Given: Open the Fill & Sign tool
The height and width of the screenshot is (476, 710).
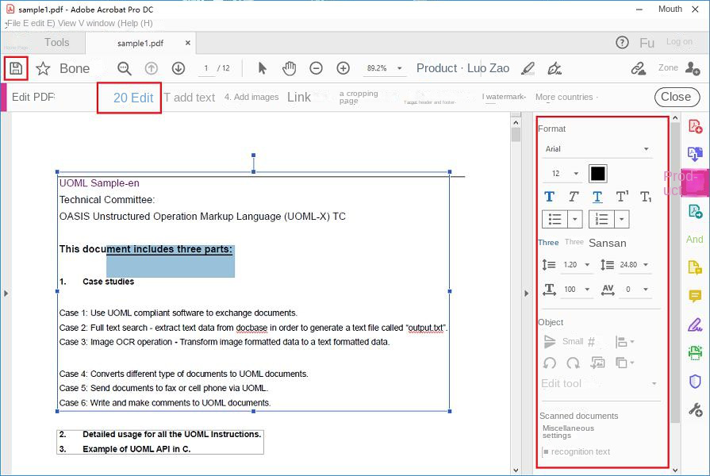Looking at the screenshot, I should pos(696,325).
